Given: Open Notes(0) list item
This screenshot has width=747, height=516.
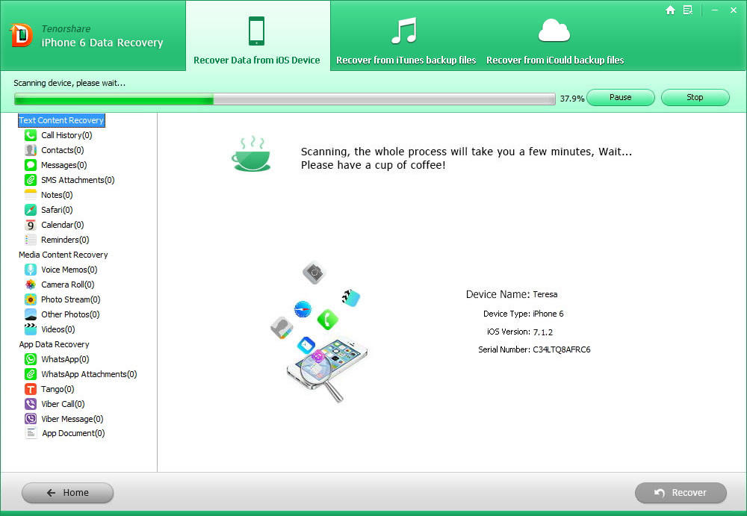Looking at the screenshot, I should (x=57, y=195).
